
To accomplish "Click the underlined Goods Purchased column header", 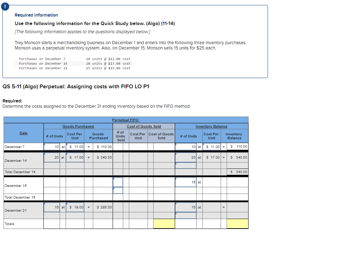I will click(x=78, y=126).
